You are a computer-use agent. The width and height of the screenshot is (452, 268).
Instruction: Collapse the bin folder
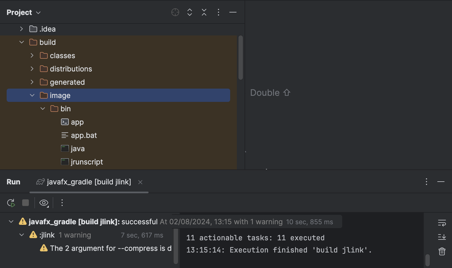pos(42,109)
